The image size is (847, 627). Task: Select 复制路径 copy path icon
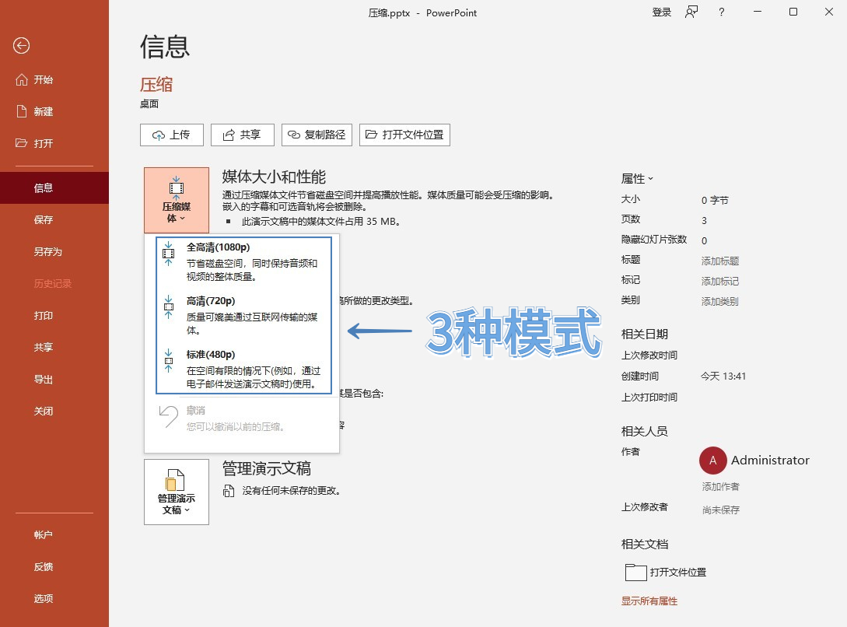tap(294, 135)
